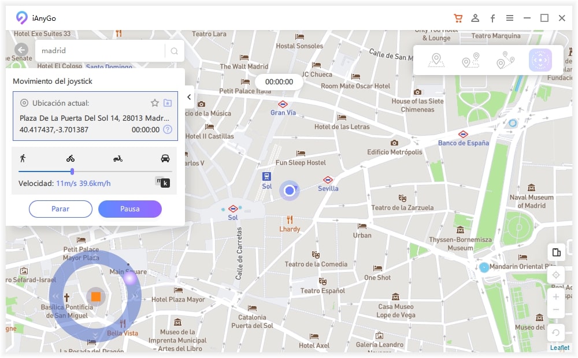The width and height of the screenshot is (578, 358).
Task: Click the Pausa button
Action: (x=130, y=209)
